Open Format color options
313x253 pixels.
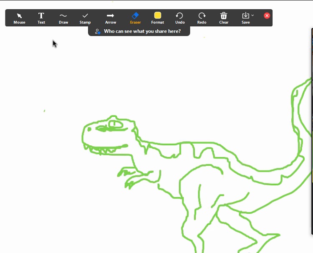(157, 18)
